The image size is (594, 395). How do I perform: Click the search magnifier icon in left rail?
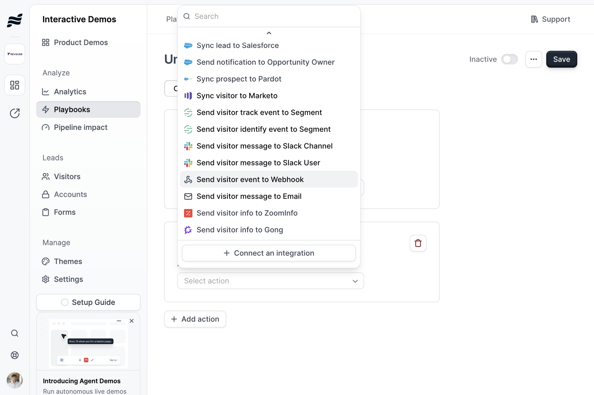(15, 333)
